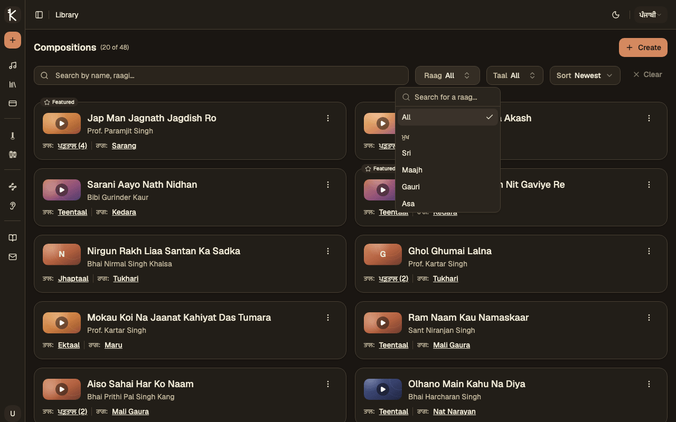Open the ear training icon in the sidebar
The width and height of the screenshot is (676, 422).
[13, 206]
